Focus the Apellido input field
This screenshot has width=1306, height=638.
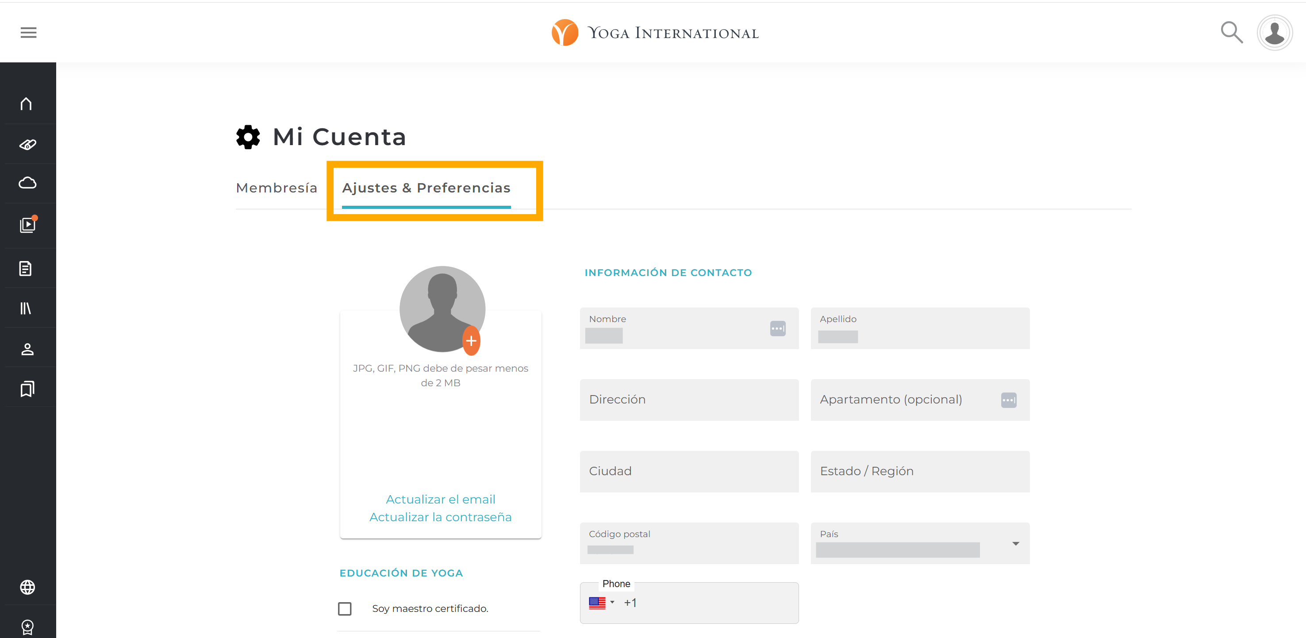tap(920, 327)
